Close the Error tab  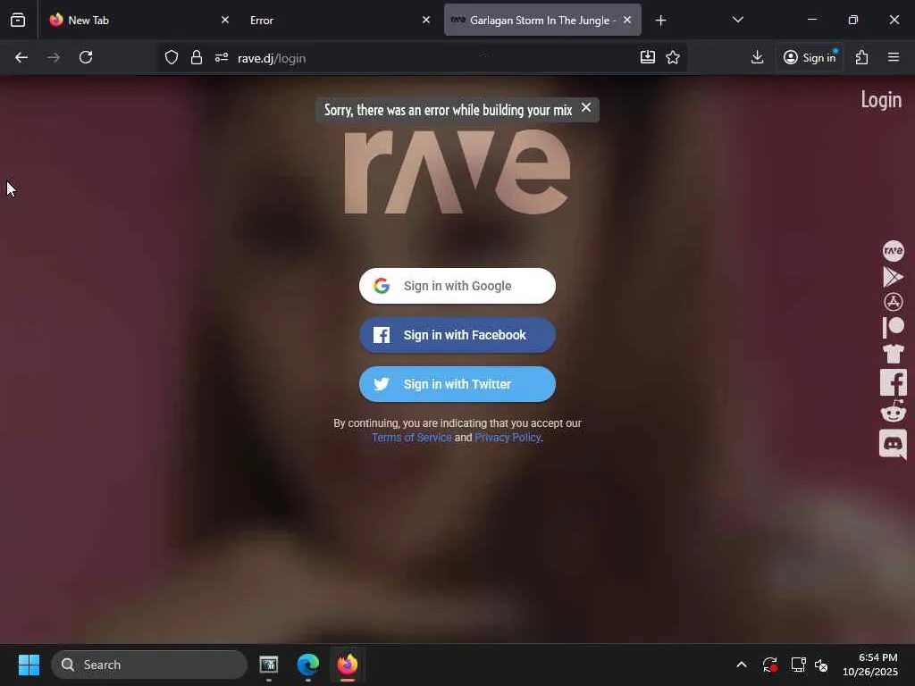pyautogui.click(x=426, y=20)
